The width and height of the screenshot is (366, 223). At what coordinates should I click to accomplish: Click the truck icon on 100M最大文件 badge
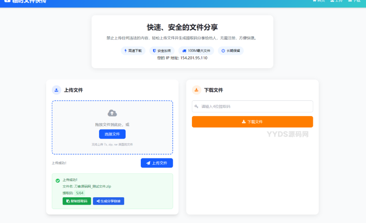point(184,50)
